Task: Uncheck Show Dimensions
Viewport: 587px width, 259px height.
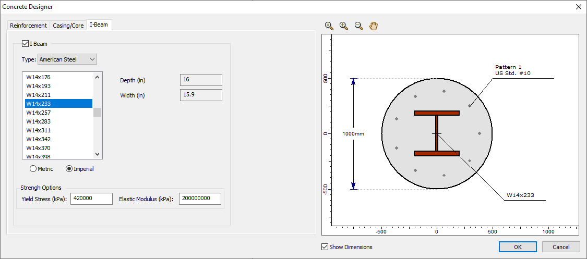Action: 325,246
